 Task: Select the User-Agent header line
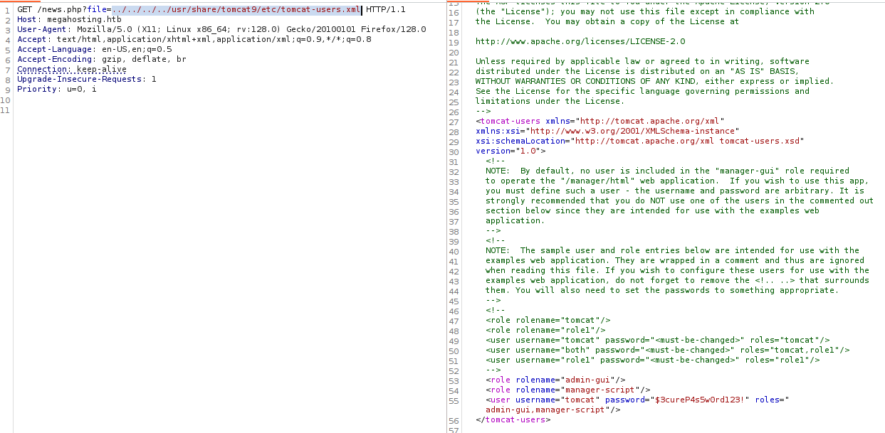click(221, 29)
